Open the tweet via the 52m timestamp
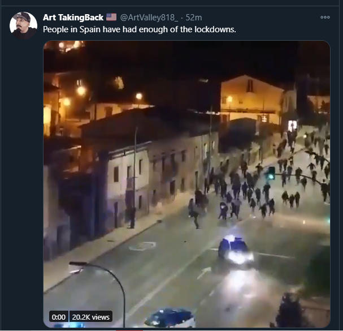This screenshot has height=331, width=343. coord(194,18)
